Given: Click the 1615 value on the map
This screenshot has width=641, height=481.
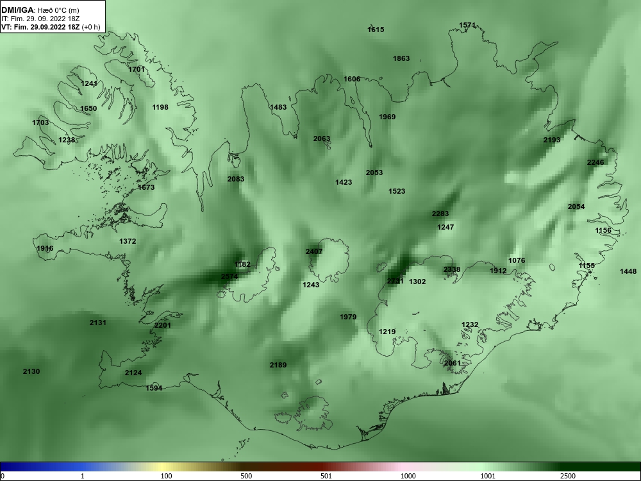Looking at the screenshot, I should click(x=376, y=30).
